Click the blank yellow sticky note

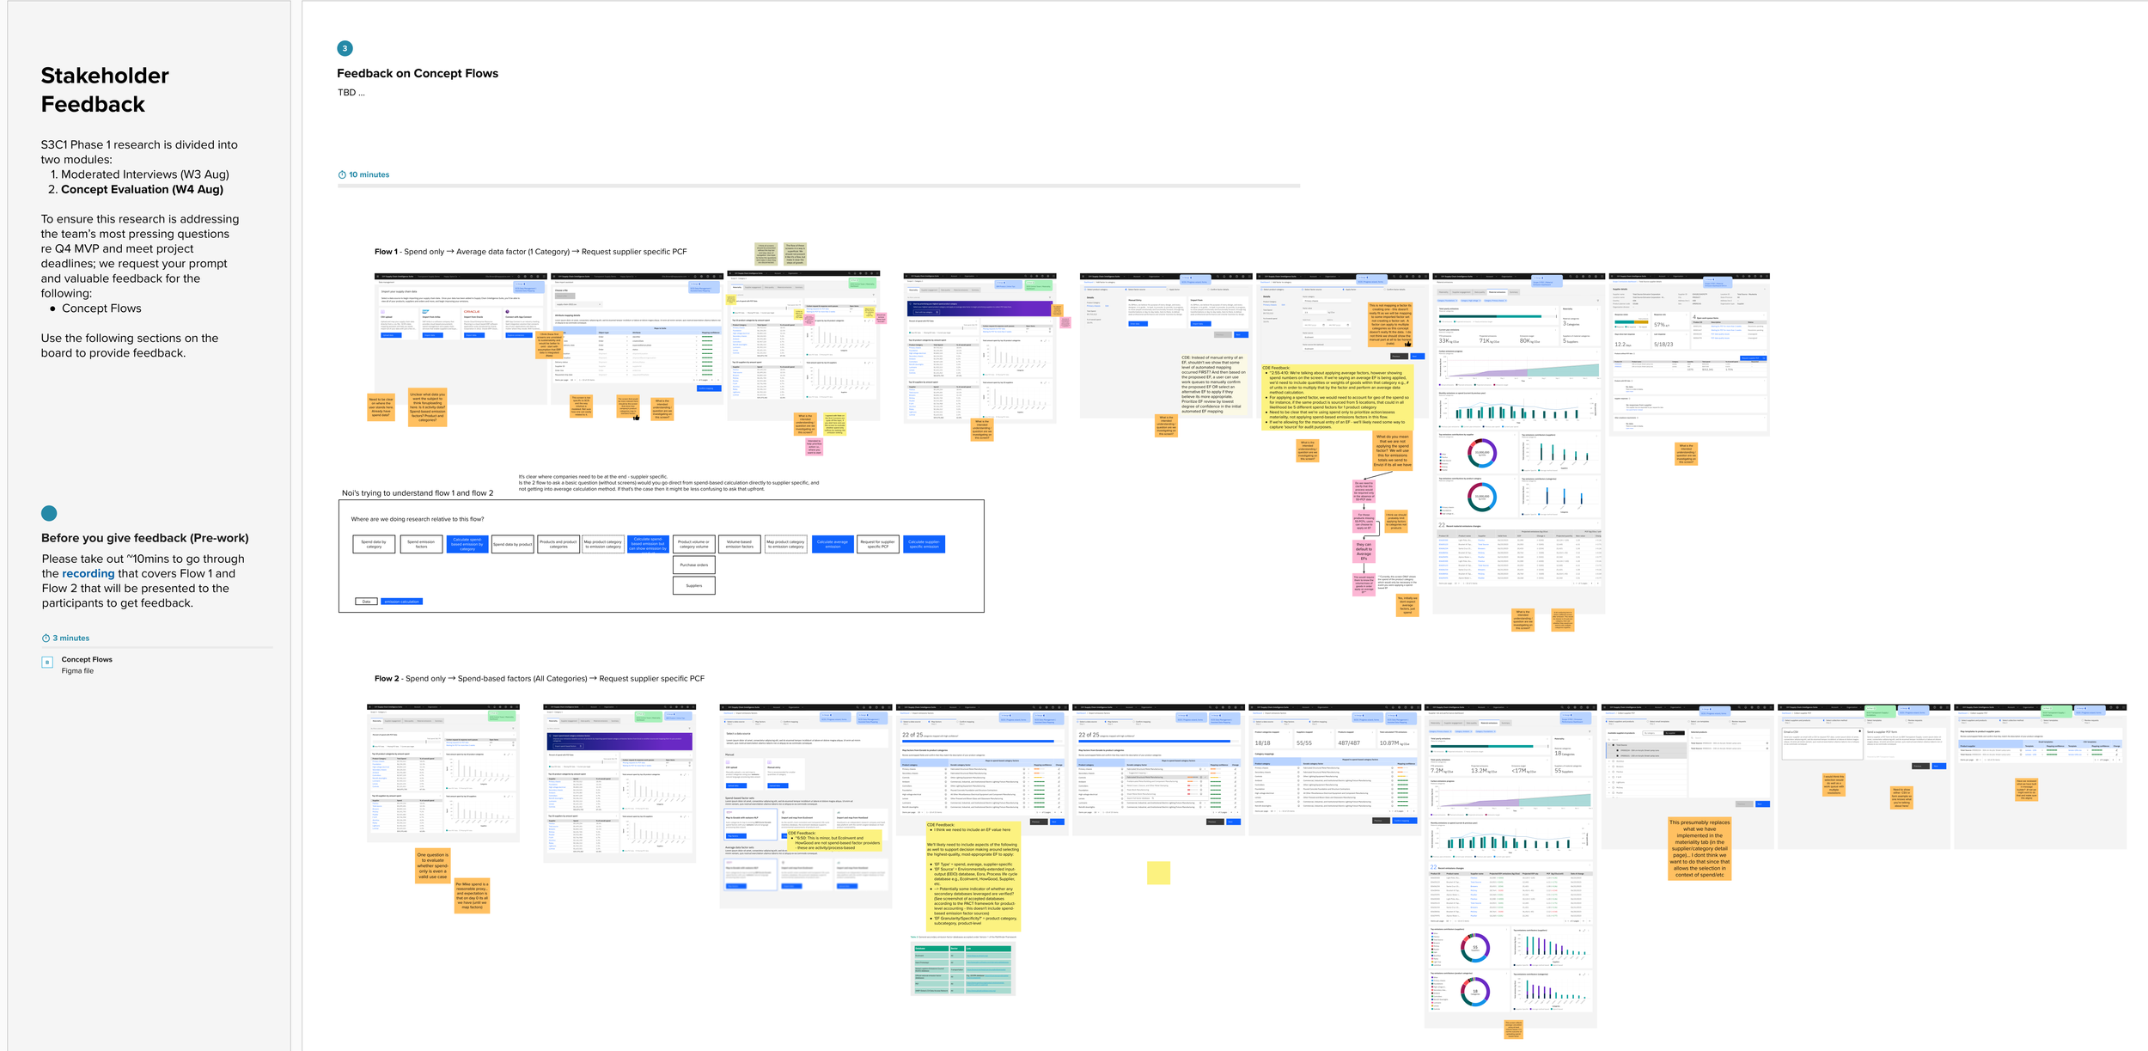[1158, 872]
